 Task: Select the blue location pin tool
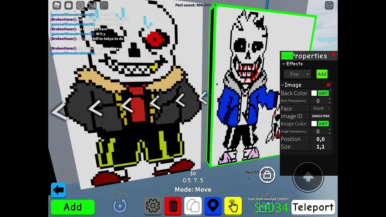click(213, 206)
